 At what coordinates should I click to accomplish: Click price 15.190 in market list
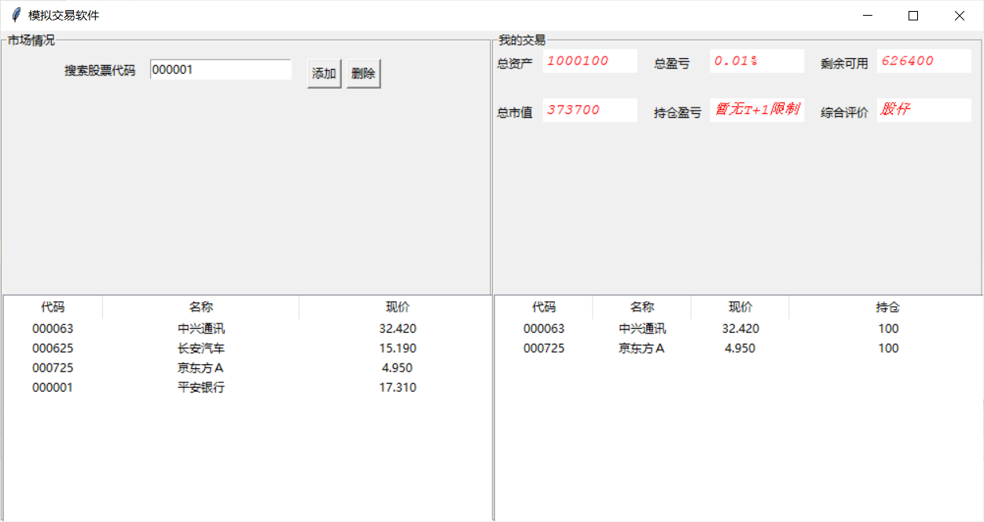point(398,349)
